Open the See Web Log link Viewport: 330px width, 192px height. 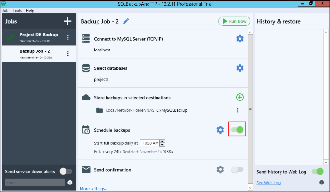(x=268, y=183)
